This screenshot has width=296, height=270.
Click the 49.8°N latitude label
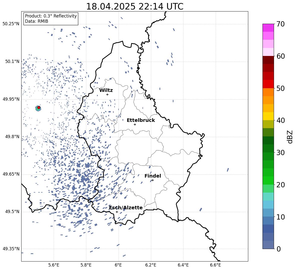pyautogui.click(x=12, y=137)
